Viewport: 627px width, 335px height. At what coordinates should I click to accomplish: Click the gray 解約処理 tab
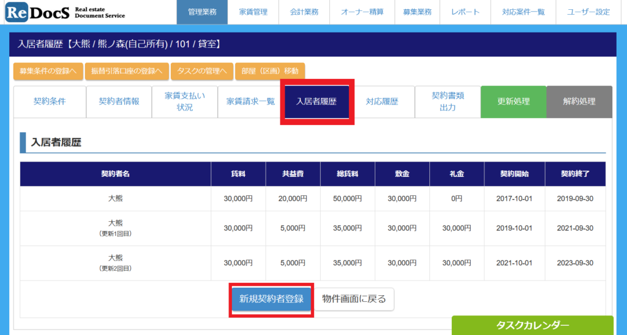point(579,102)
